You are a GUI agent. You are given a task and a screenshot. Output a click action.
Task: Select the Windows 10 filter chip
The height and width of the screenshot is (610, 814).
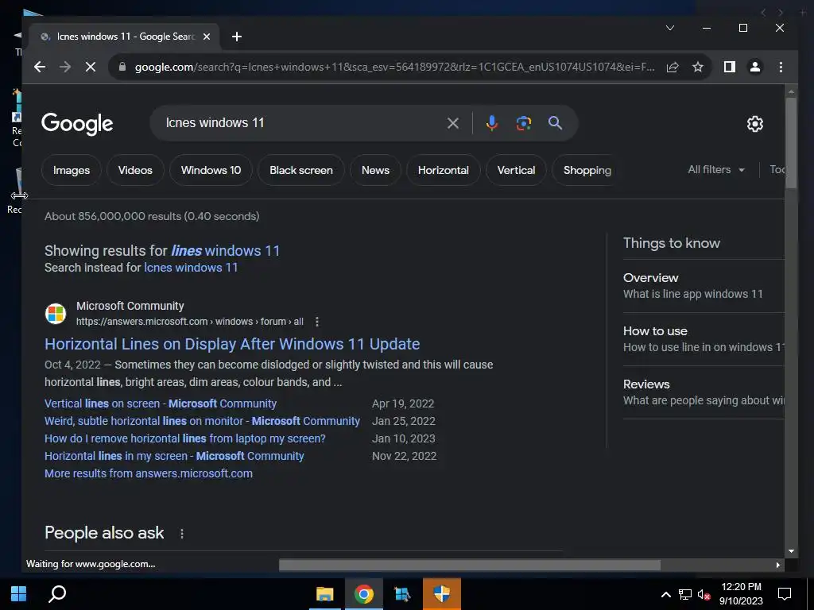point(211,170)
